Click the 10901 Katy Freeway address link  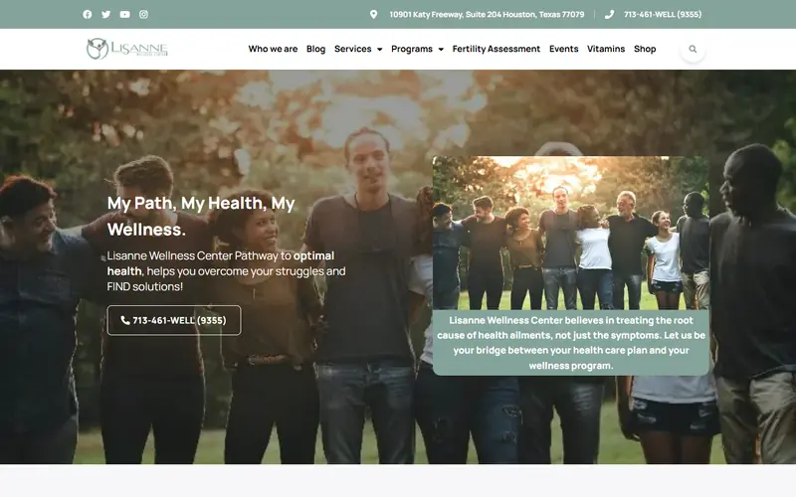487,14
